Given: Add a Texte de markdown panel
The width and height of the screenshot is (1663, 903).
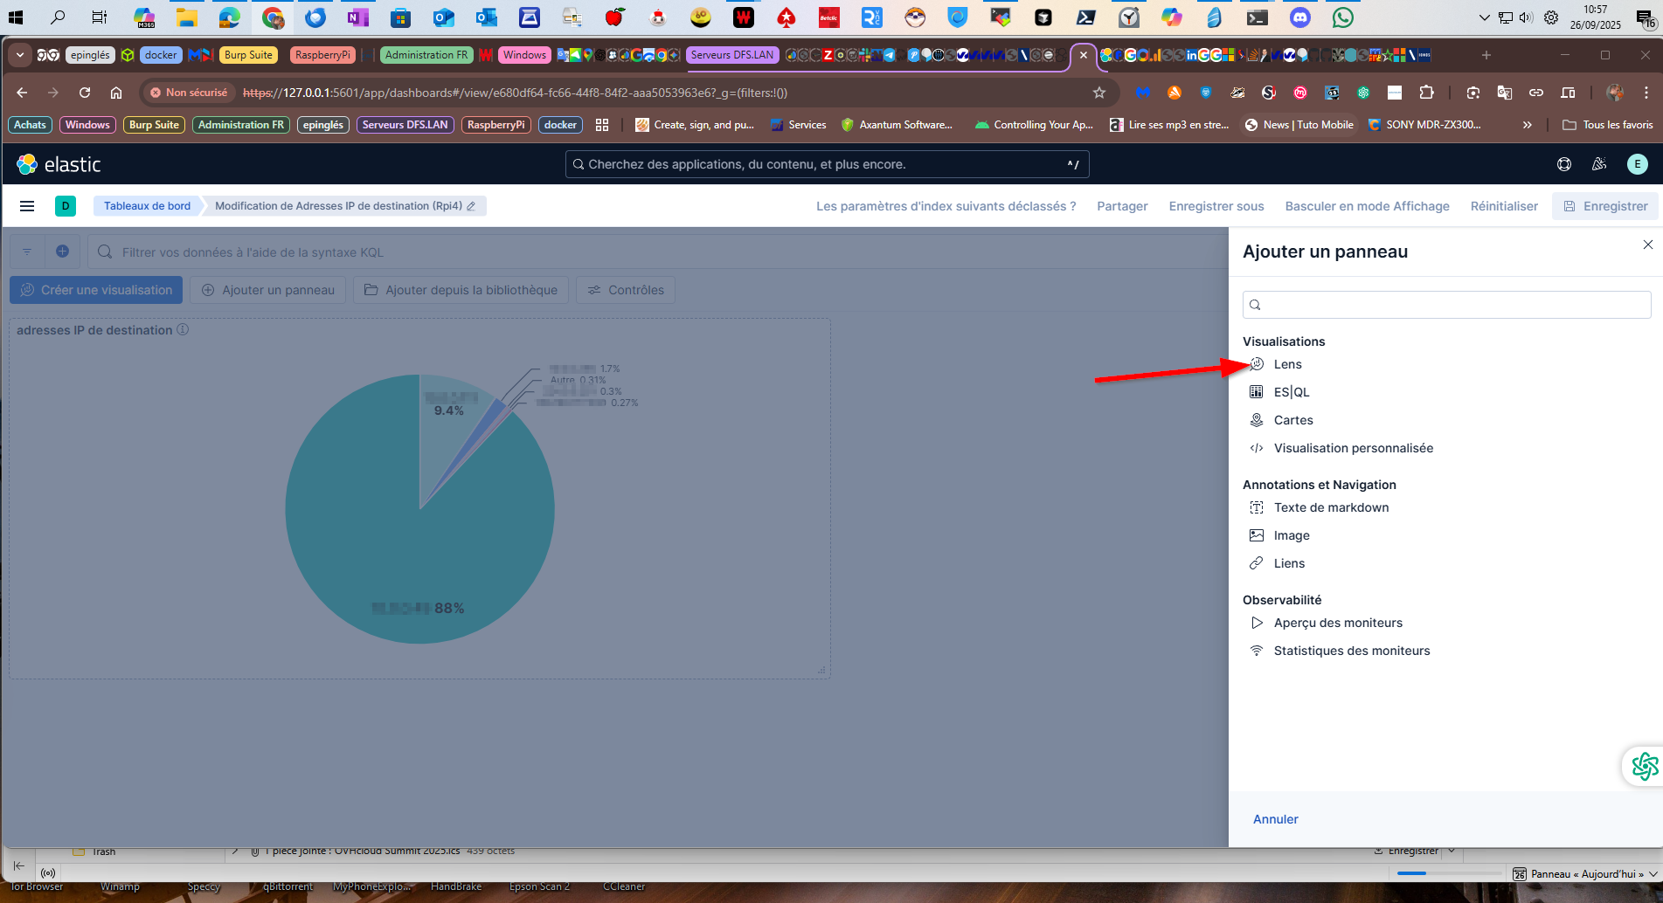Looking at the screenshot, I should 1330,507.
